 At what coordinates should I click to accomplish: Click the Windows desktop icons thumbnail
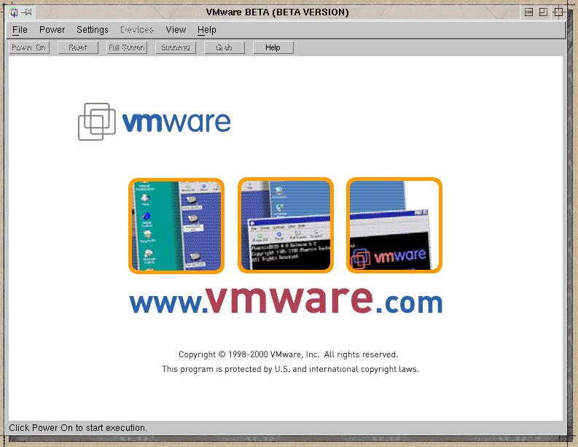176,225
